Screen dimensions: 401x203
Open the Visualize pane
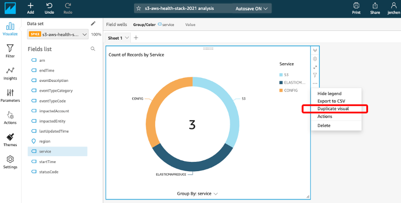[10, 29]
